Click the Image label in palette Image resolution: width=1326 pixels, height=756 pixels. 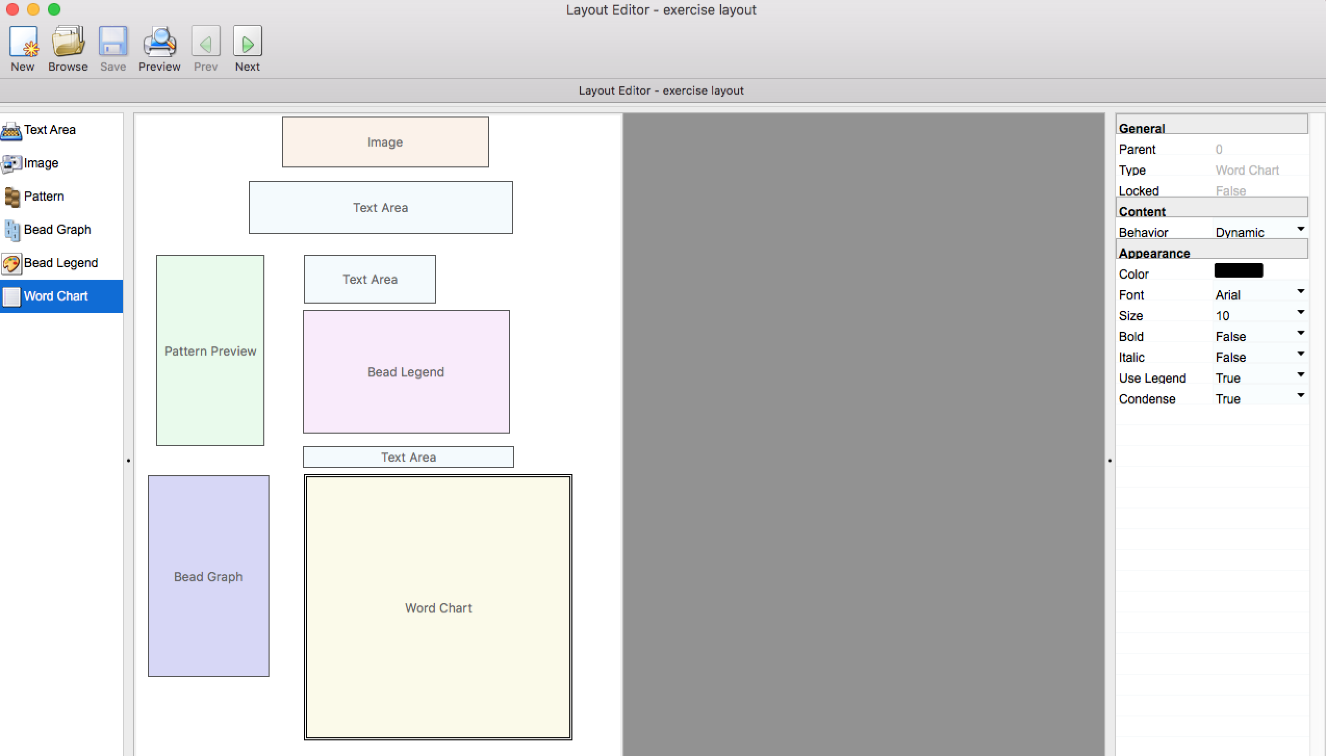41,163
